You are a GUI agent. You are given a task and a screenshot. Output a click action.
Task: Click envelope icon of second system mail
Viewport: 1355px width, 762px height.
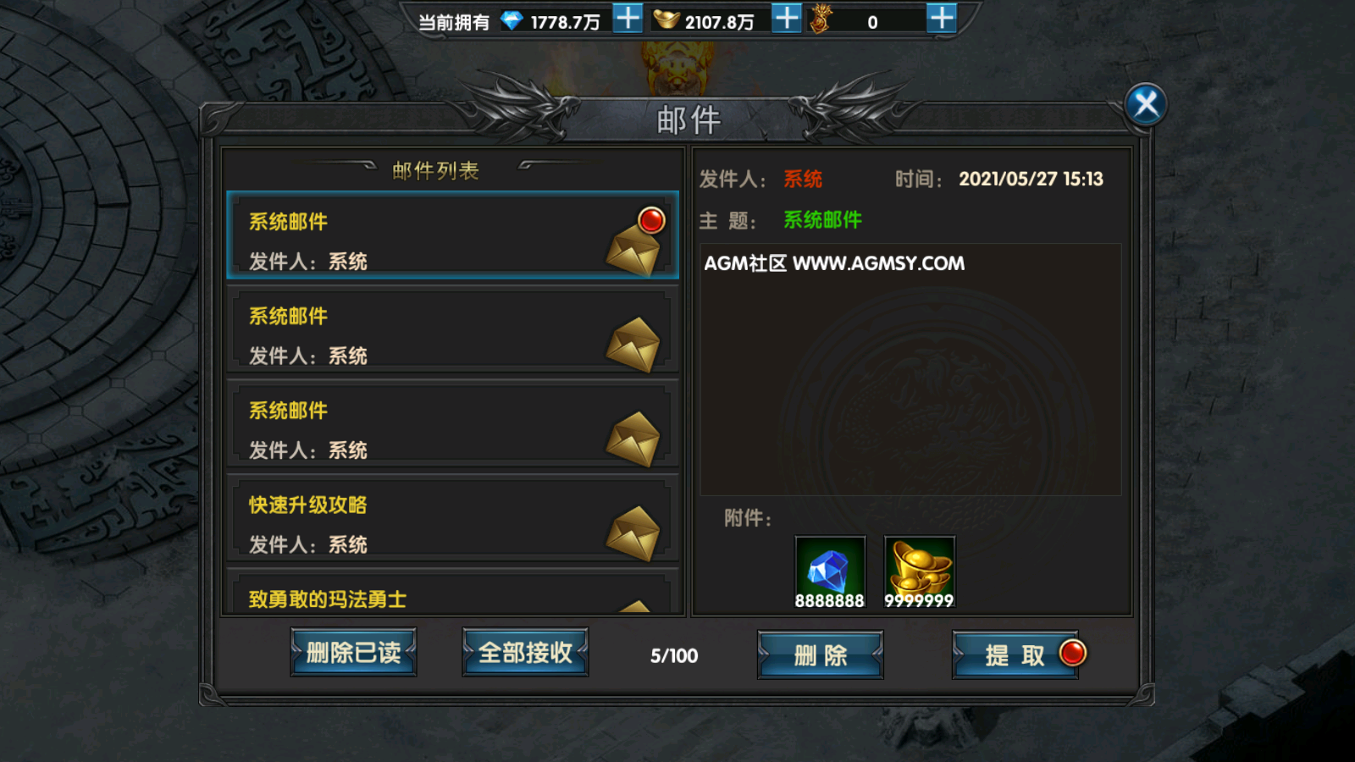pyautogui.click(x=633, y=345)
